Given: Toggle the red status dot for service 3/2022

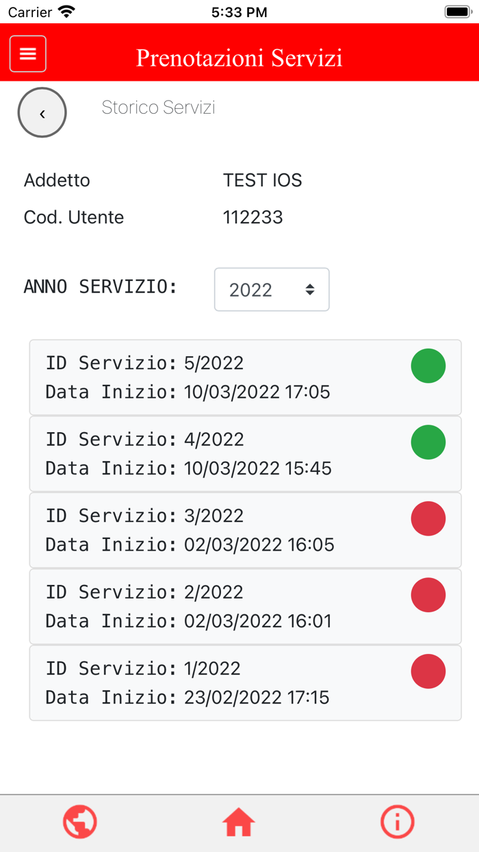Looking at the screenshot, I should point(428,518).
